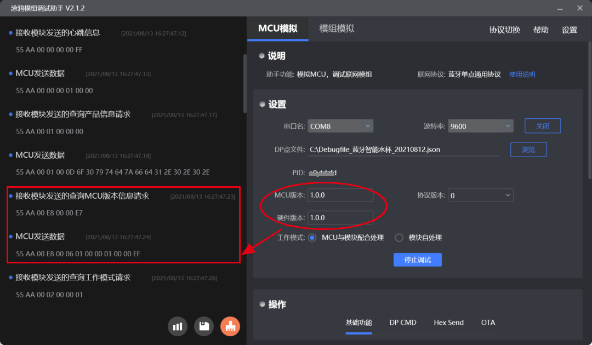The width and height of the screenshot is (592, 345).
Task: Select MCU与模块配合处理 work mode
Action: (312, 238)
